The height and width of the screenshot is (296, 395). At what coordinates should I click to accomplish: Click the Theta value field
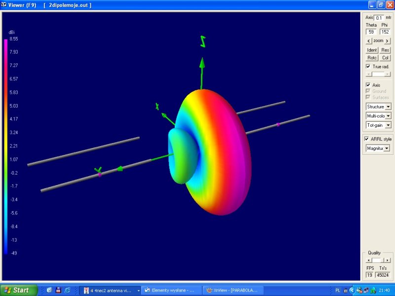pos(371,32)
